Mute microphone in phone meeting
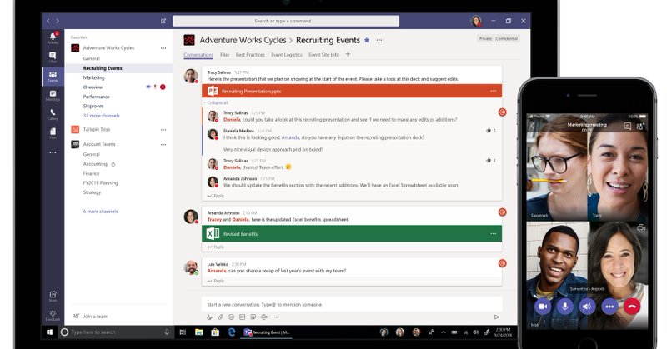 [565, 306]
